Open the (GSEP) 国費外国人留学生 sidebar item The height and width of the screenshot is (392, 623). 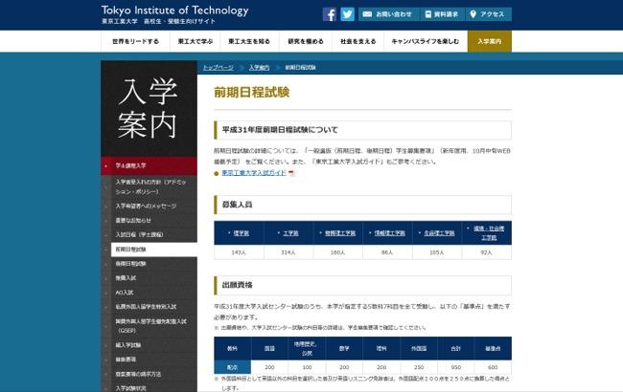[x=150, y=326]
